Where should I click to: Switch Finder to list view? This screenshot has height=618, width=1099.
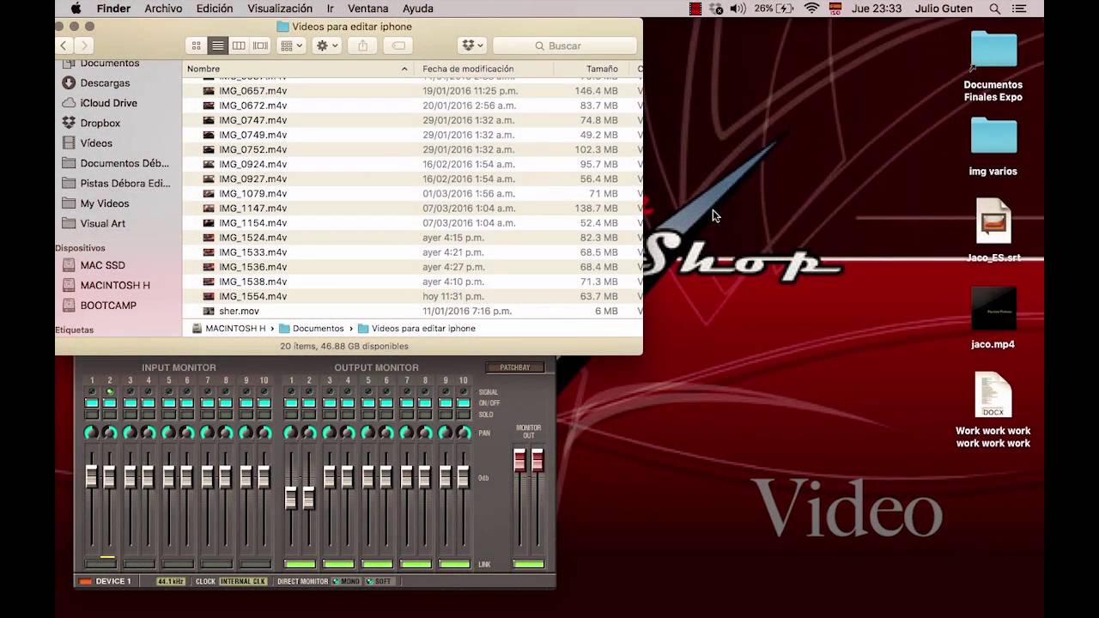[218, 45]
